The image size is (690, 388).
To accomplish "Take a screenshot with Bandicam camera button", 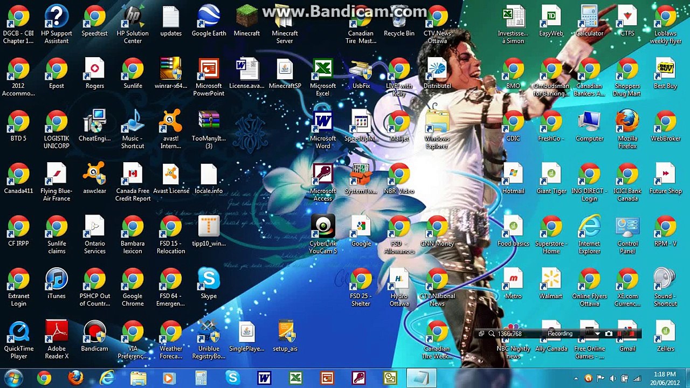I will pos(609,334).
